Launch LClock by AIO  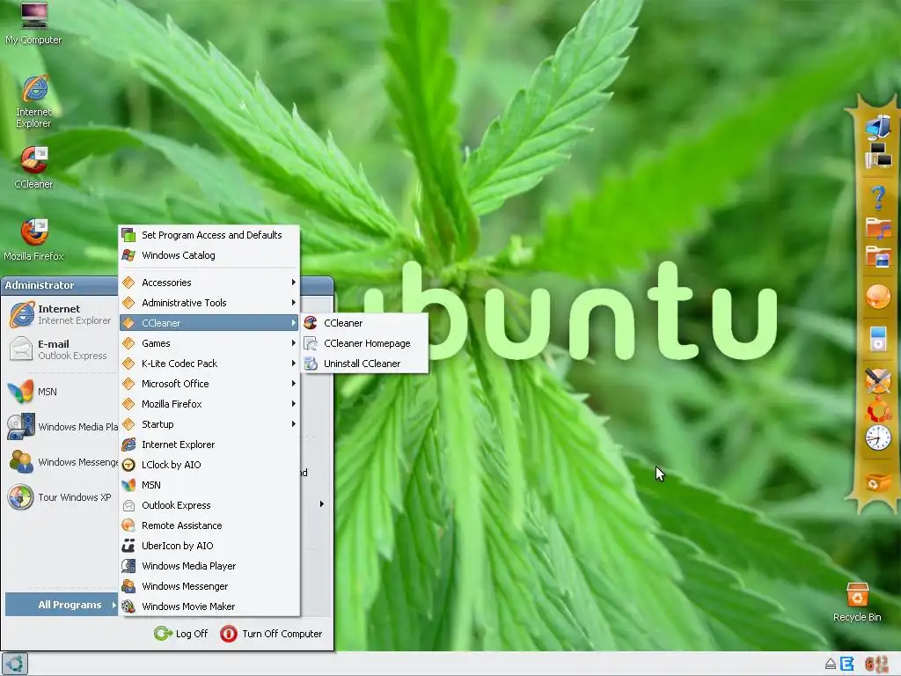tap(209, 465)
